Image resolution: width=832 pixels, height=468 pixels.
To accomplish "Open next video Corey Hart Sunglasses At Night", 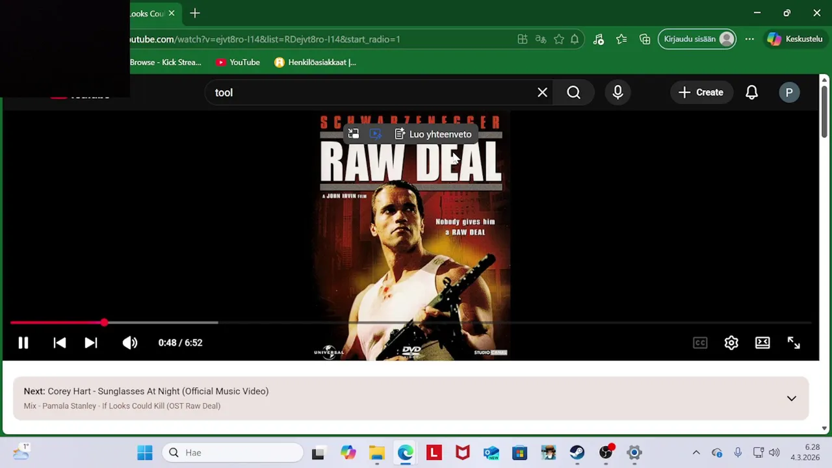I will click(x=158, y=391).
